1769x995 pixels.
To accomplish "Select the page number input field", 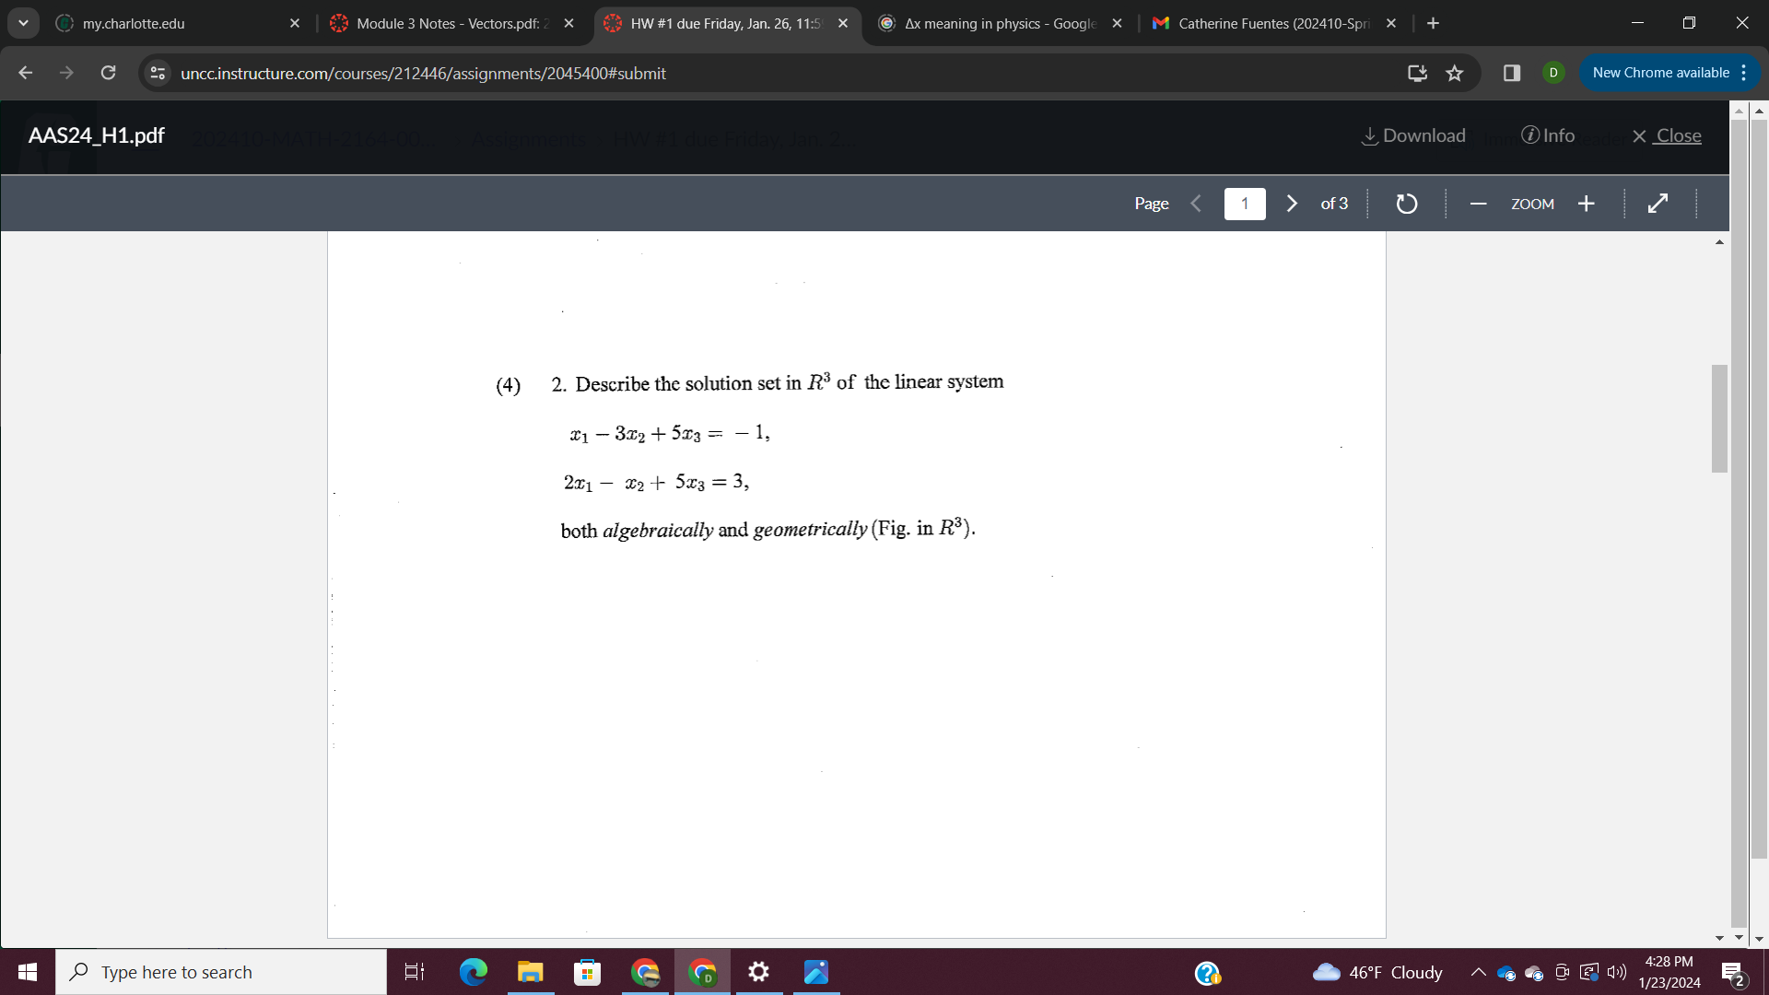I will tap(1244, 203).
